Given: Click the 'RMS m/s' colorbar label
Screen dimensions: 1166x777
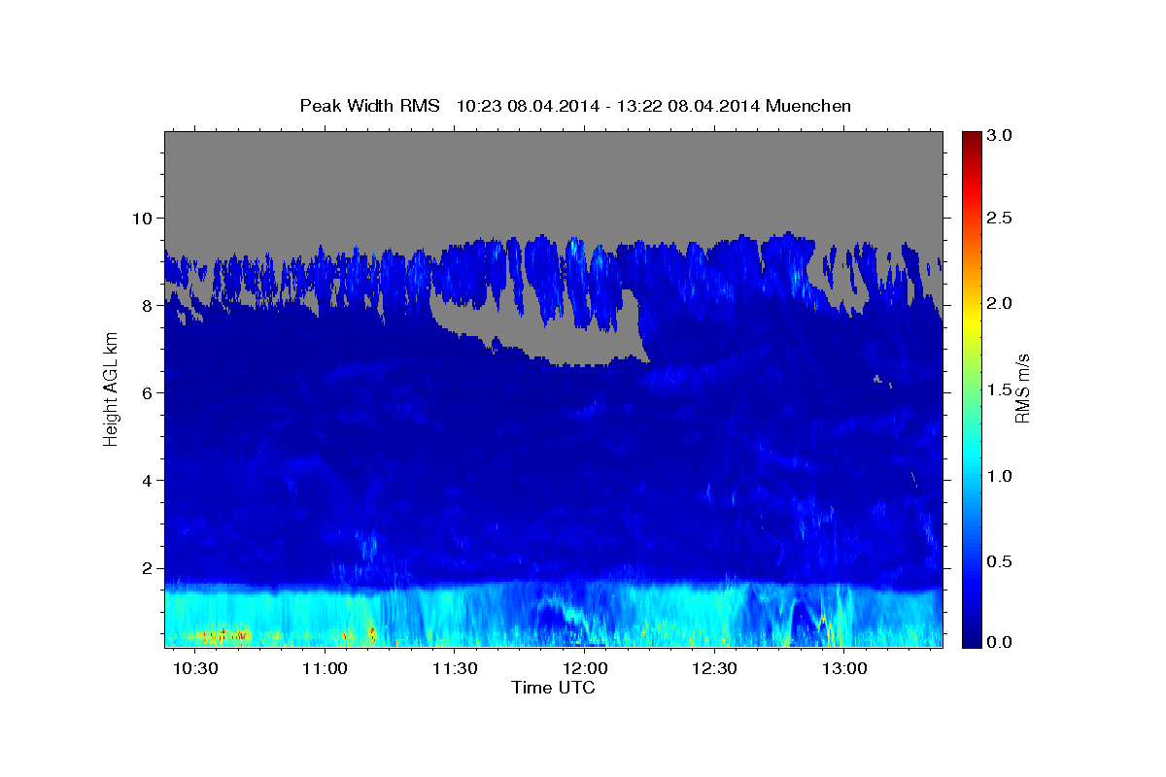Looking at the screenshot, I should pos(1022,388).
